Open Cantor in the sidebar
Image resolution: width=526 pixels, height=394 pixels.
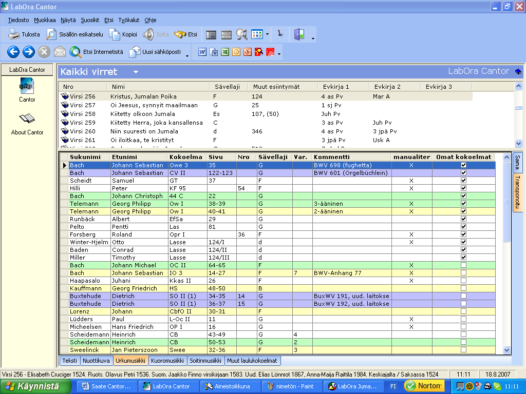(x=27, y=90)
